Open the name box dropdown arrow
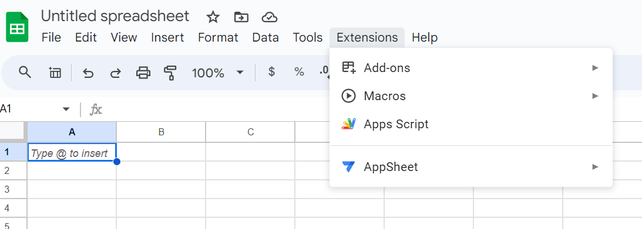This screenshot has width=642, height=229. point(66,109)
